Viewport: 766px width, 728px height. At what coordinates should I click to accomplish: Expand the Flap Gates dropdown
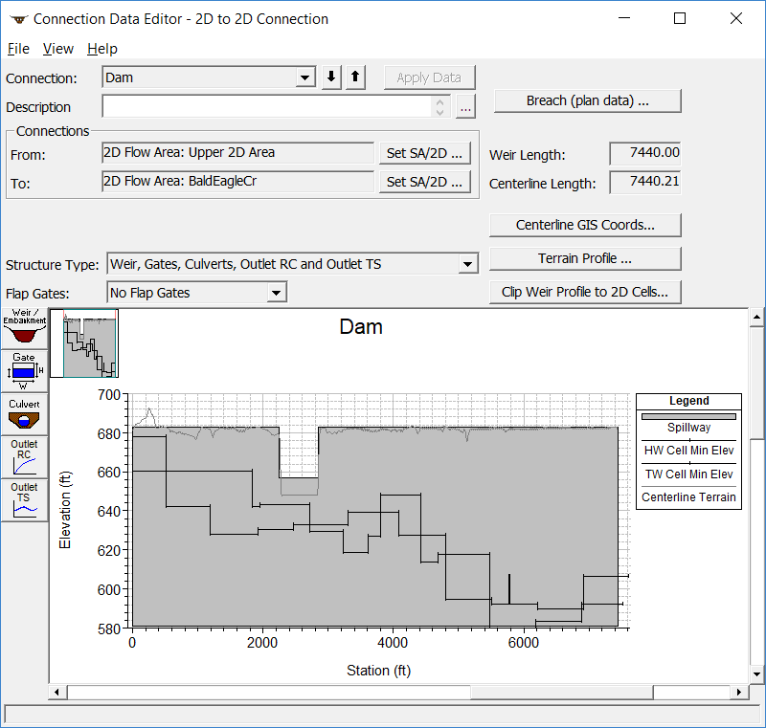pos(276,293)
